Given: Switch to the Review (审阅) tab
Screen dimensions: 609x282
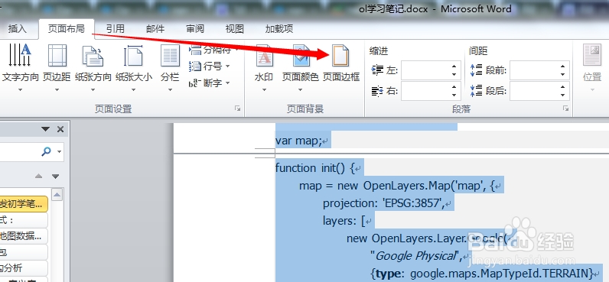Looking at the screenshot, I should coord(195,29).
